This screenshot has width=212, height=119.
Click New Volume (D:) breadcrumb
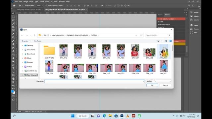pos(58,35)
